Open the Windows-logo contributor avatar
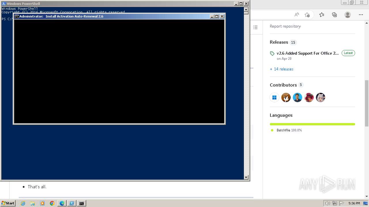369x207 pixels. [274, 97]
